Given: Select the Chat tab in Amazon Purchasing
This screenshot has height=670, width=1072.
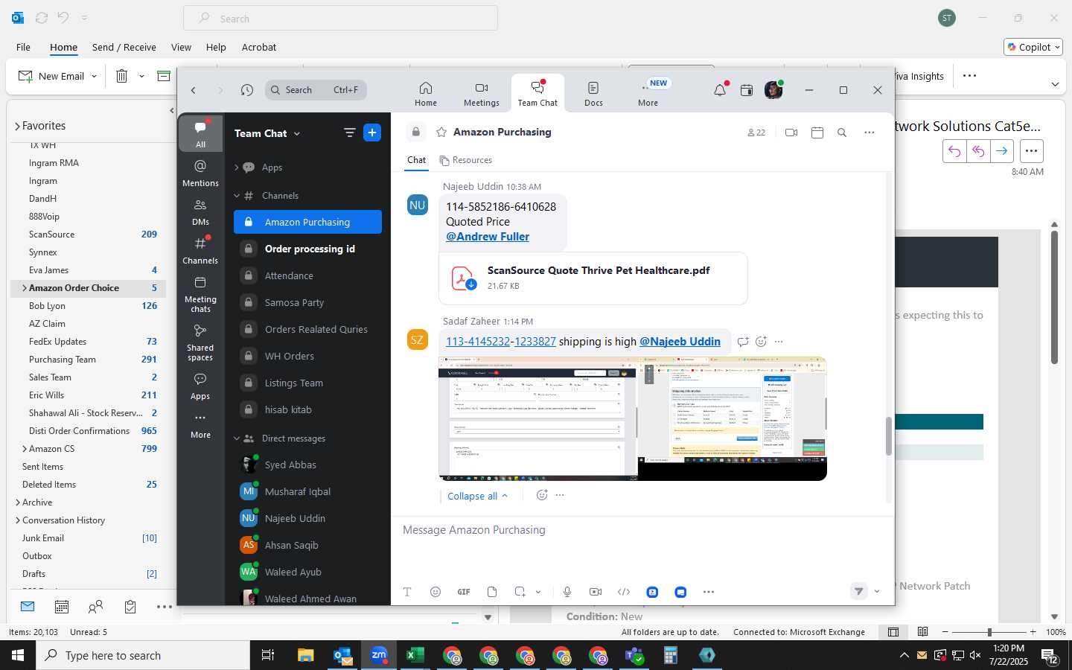Looking at the screenshot, I should 416,160.
